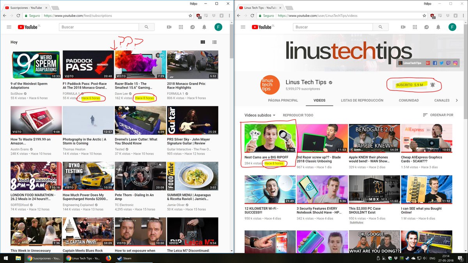The width and height of the screenshot is (468, 263).
Task: Open apps grid in Linus Tech Tips window
Action: pyautogui.click(x=415, y=27)
